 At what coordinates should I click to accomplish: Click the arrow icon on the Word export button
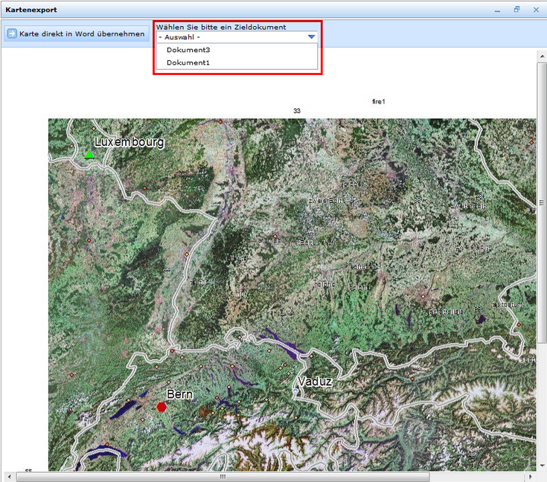point(12,34)
